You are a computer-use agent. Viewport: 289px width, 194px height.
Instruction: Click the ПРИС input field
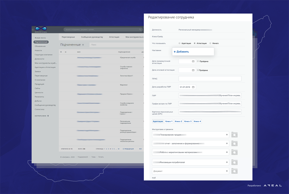[210, 79]
